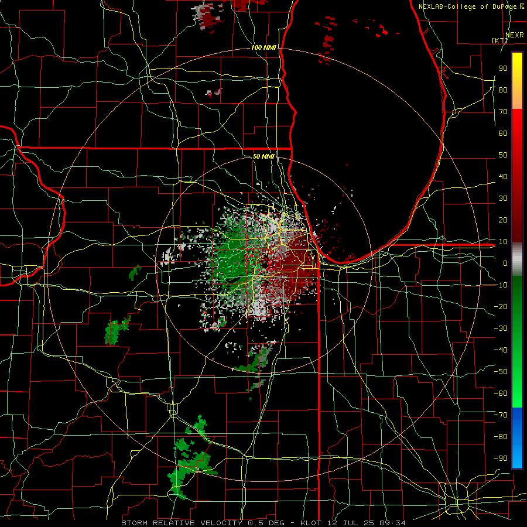Click the -40 scale value
This screenshot has height=527, width=527.
click(501, 350)
